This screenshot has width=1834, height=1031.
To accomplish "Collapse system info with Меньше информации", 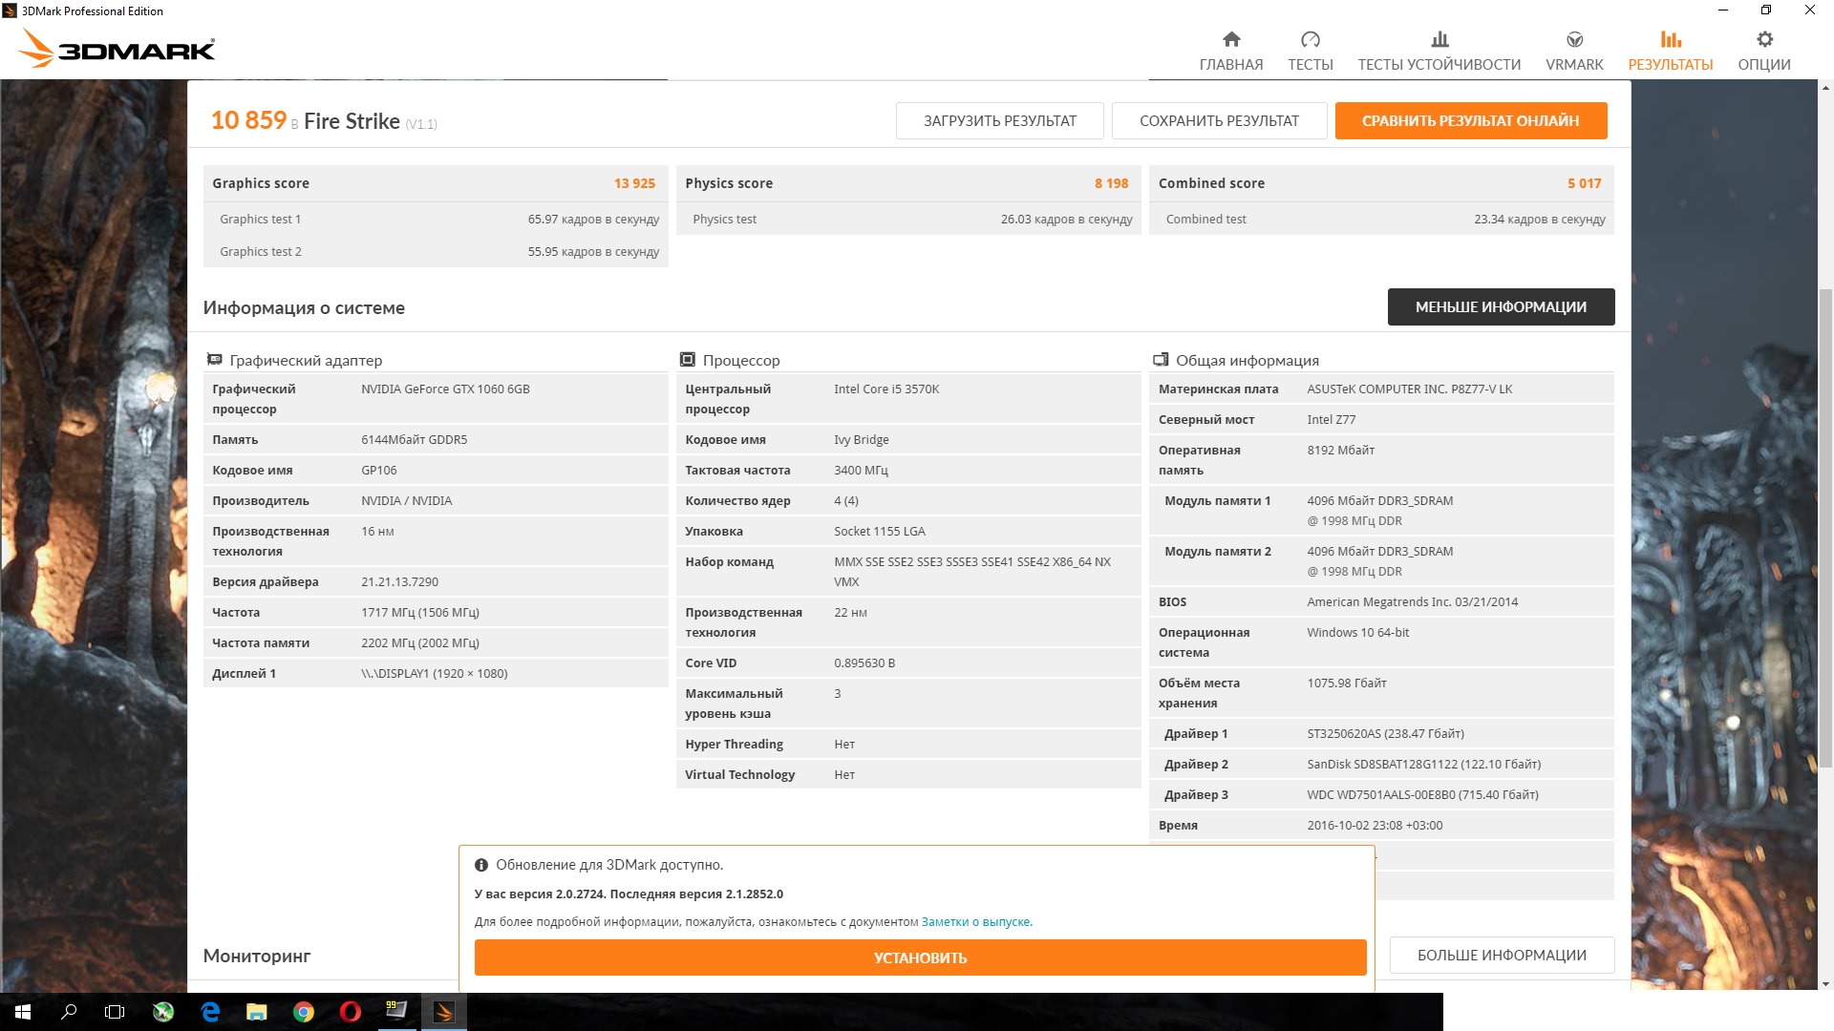I will 1501,307.
